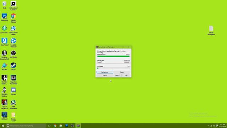Open the Mode... options in extraction dialog
The height and width of the screenshot is (128, 227).
coord(117,75)
